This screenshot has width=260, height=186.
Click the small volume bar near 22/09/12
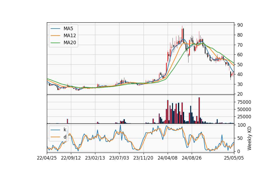67,121
